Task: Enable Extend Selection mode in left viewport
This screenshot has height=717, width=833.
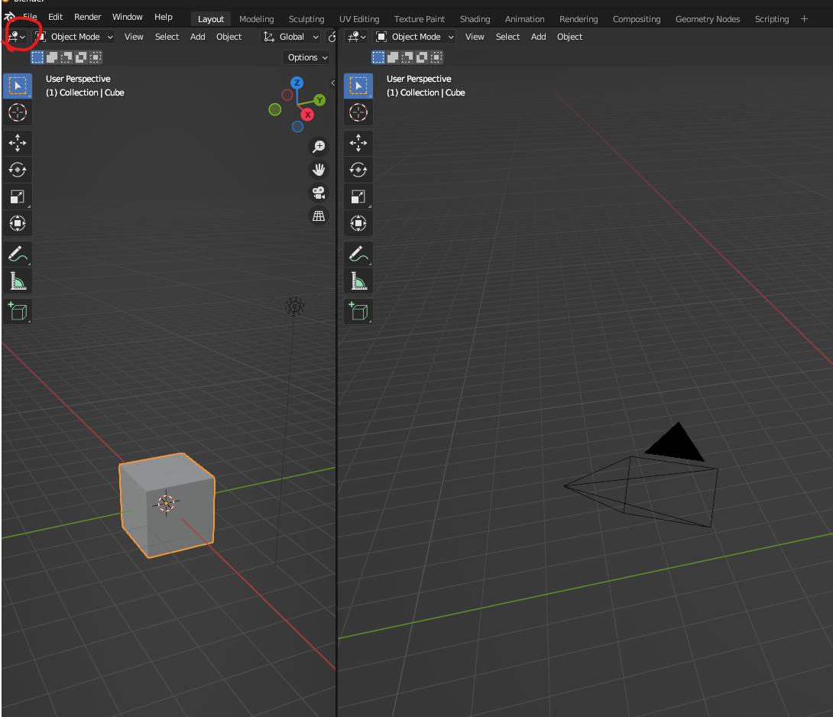Action: pos(52,57)
